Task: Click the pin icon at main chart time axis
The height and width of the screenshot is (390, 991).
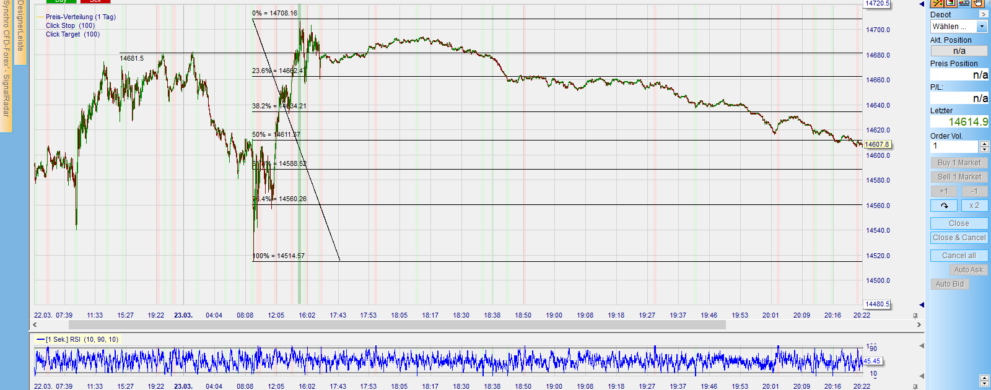Action: [915, 316]
